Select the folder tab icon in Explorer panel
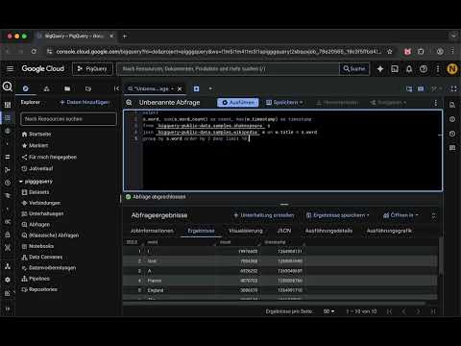This screenshot has height=346, width=461. [67, 88]
